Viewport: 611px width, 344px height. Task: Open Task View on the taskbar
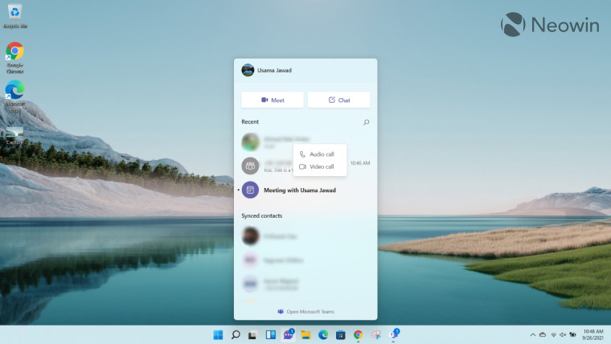[x=252, y=334]
